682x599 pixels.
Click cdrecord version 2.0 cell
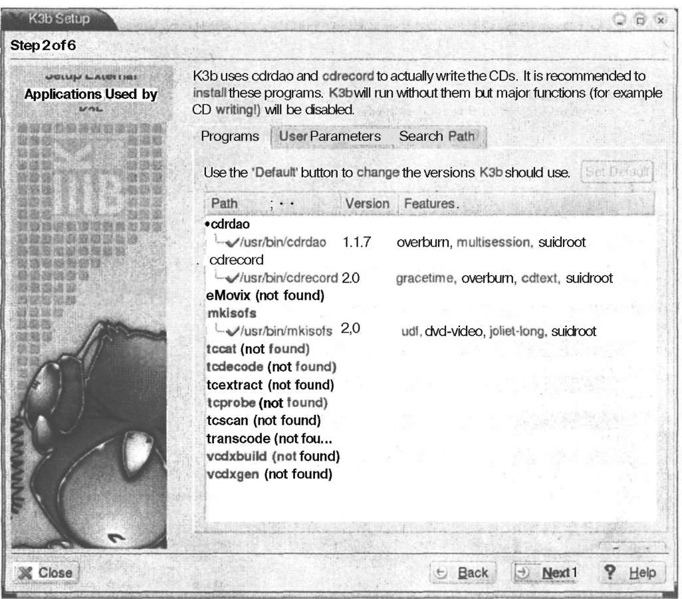(350, 278)
